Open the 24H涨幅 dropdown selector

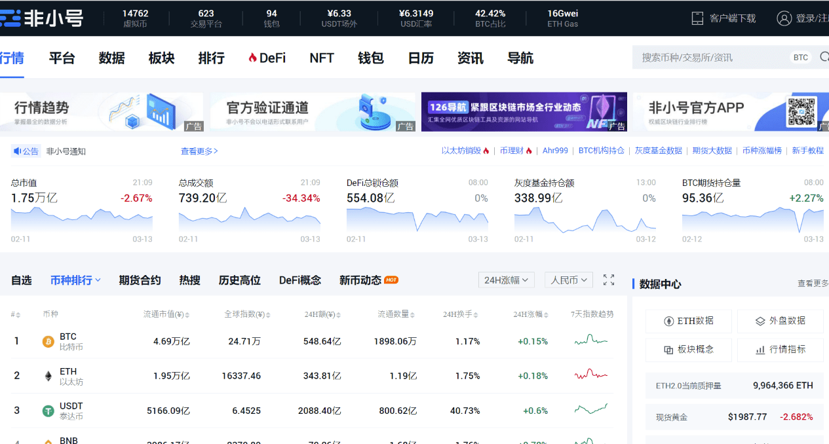506,279
